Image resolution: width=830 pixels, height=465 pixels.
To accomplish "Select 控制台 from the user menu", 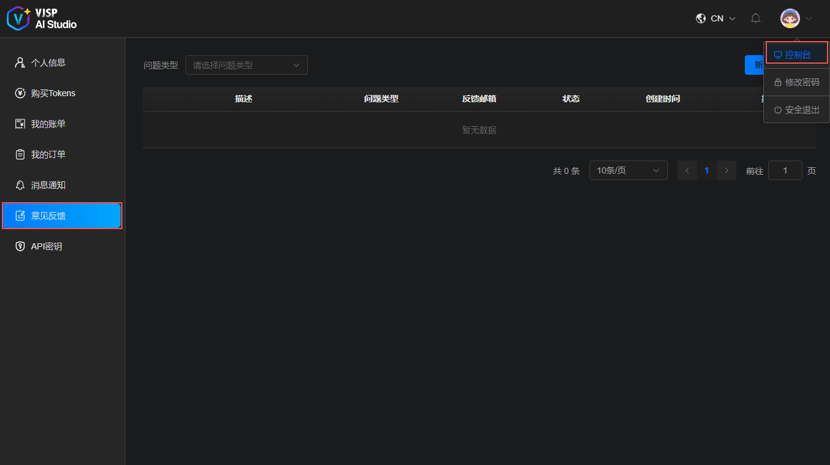I will point(797,55).
